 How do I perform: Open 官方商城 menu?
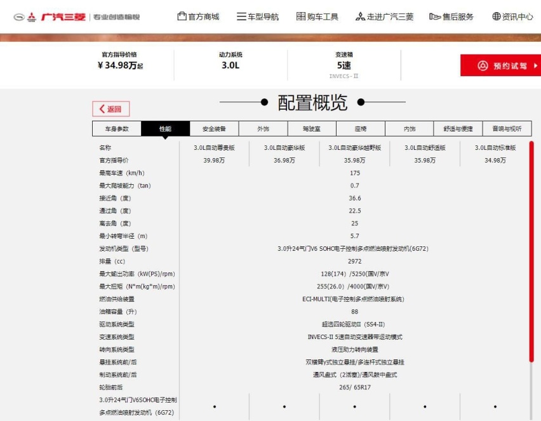click(x=198, y=17)
